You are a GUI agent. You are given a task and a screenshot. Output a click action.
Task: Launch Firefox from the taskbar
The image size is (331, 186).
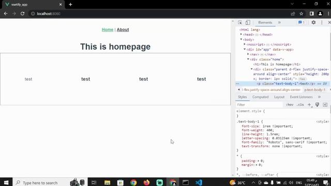pos(146,182)
